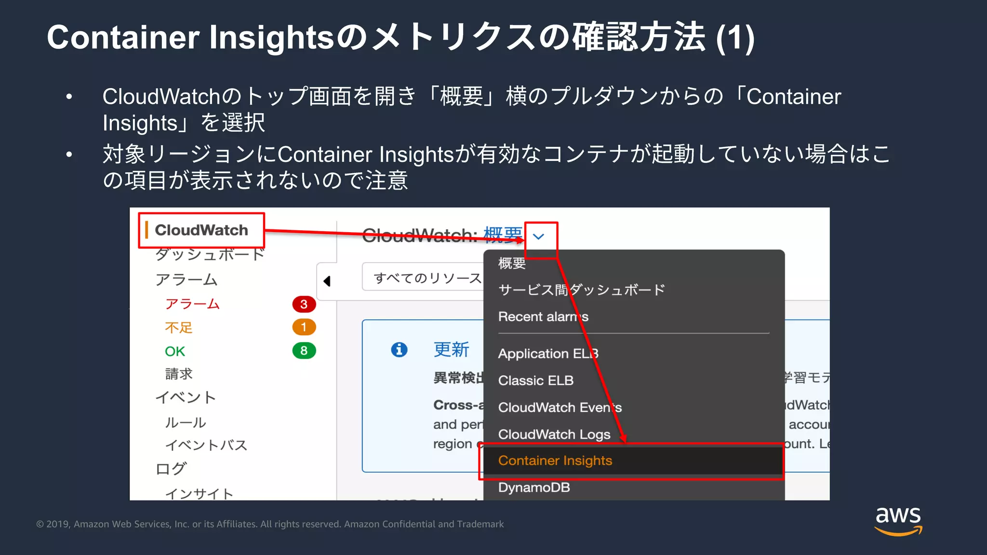Choose サービス間ダッシュボード from the menu
The image size is (987, 555).
tap(582, 290)
